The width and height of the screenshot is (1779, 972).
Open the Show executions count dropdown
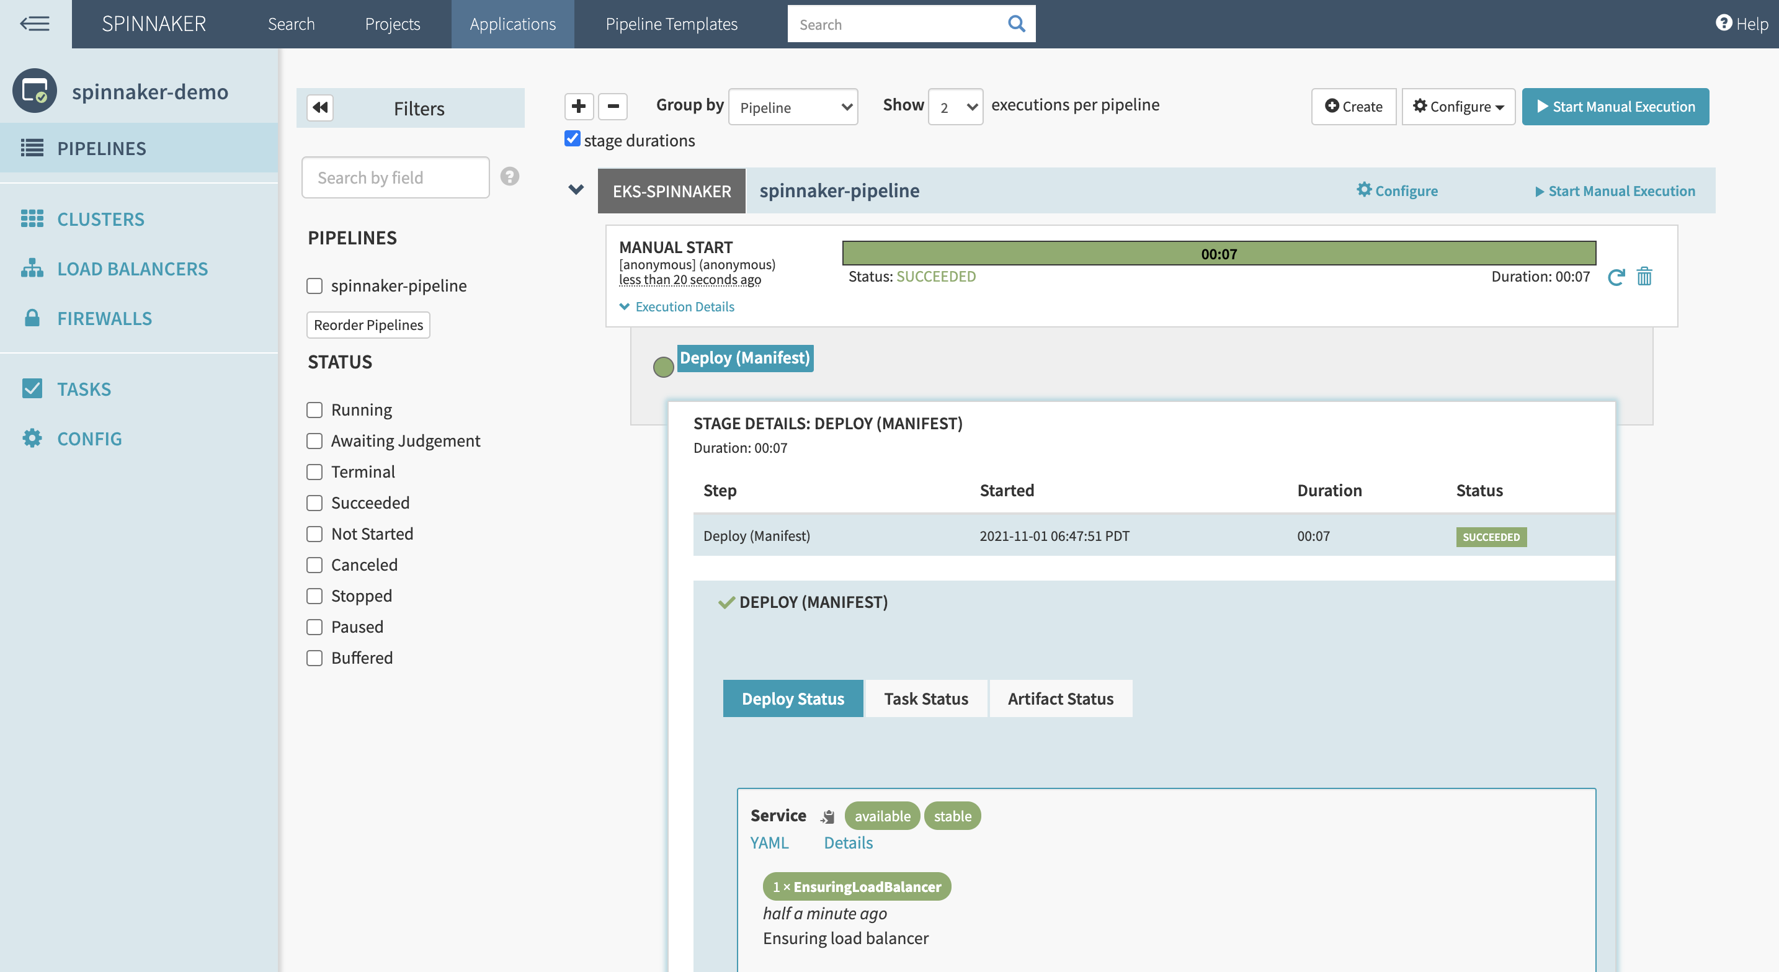coord(955,107)
